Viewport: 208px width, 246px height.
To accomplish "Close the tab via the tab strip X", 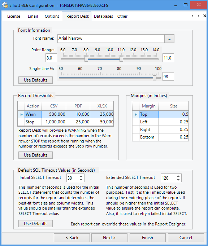I will tap(204, 16).
